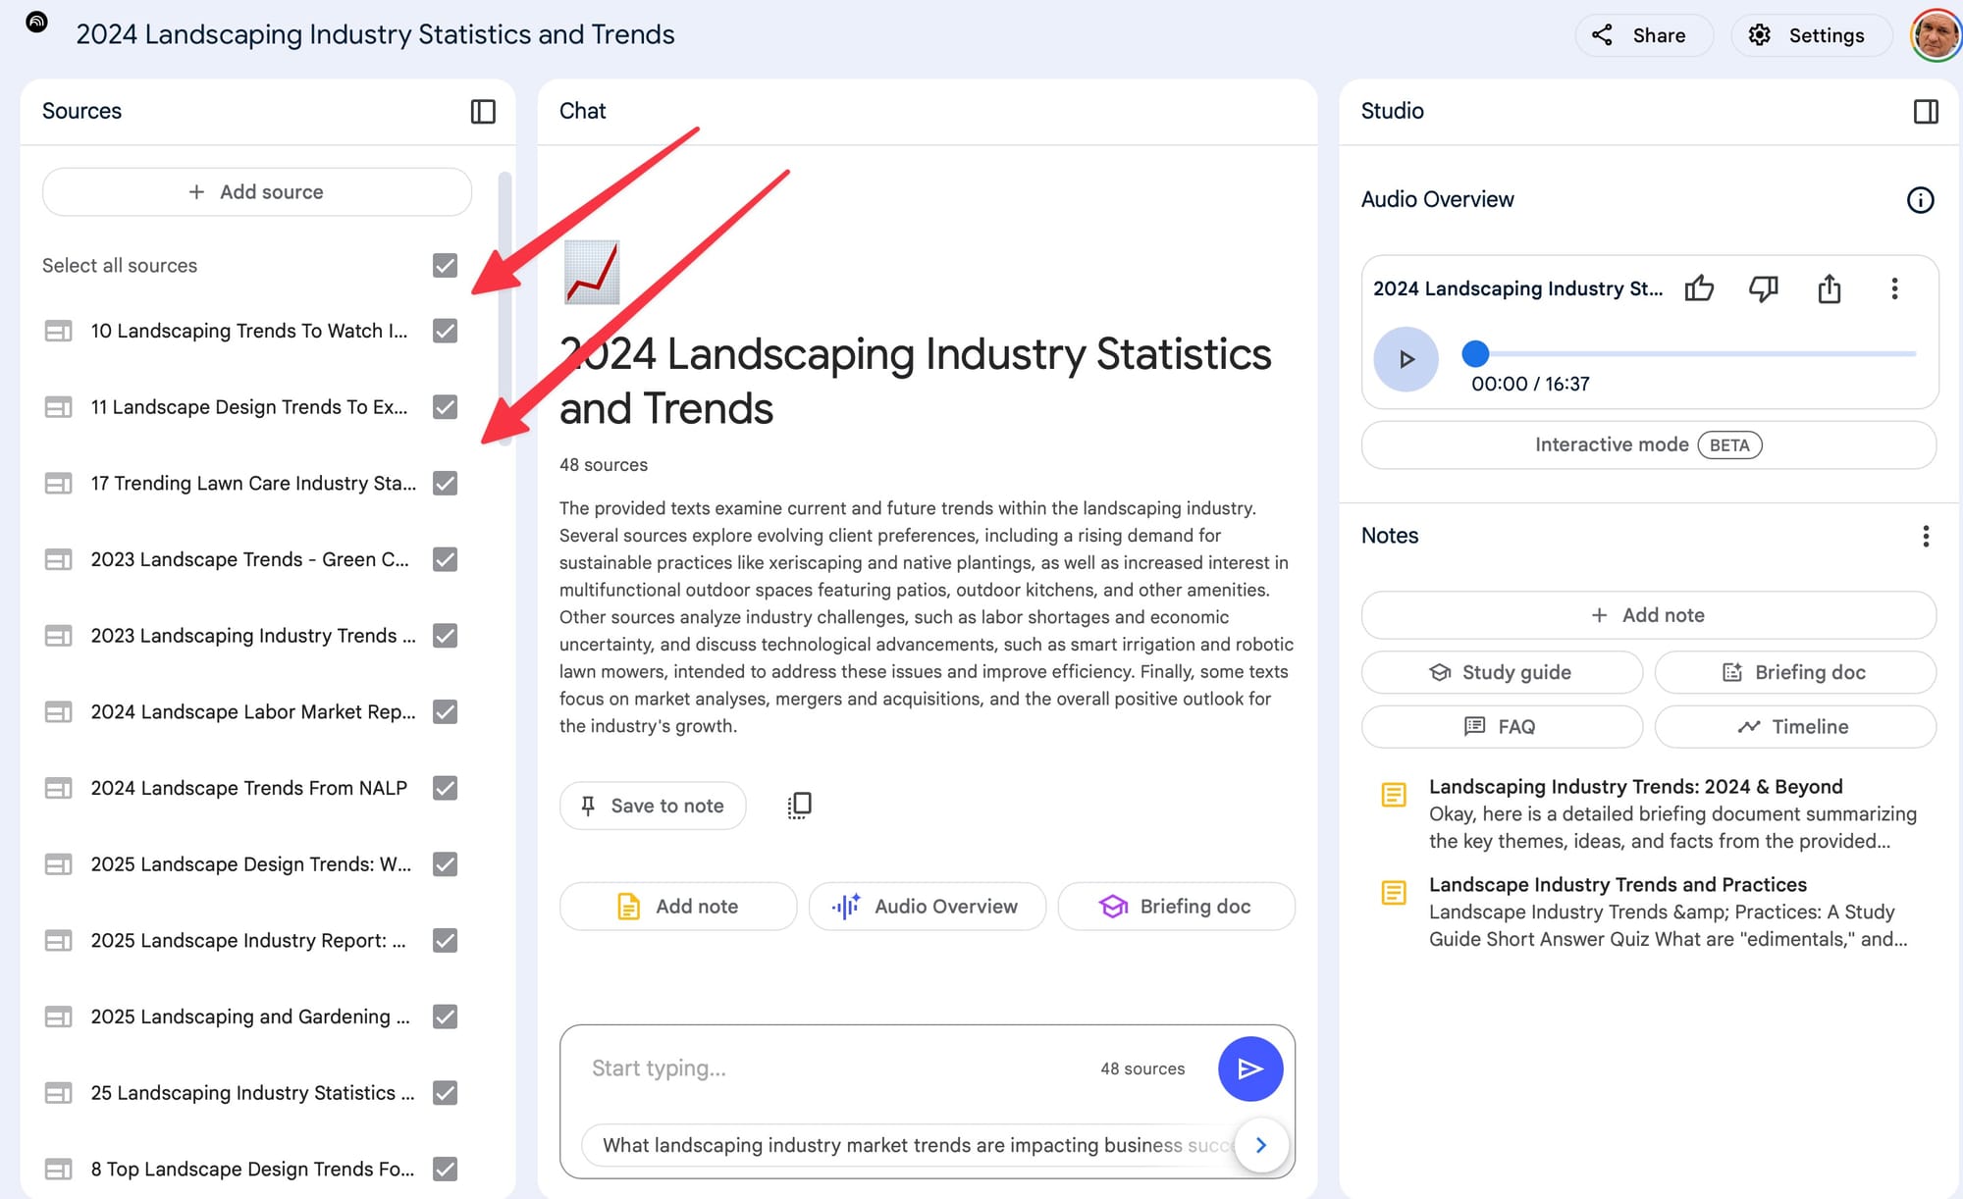Generate Audio Overview from chat
Screen dimensions: 1963x1199
click(928, 907)
